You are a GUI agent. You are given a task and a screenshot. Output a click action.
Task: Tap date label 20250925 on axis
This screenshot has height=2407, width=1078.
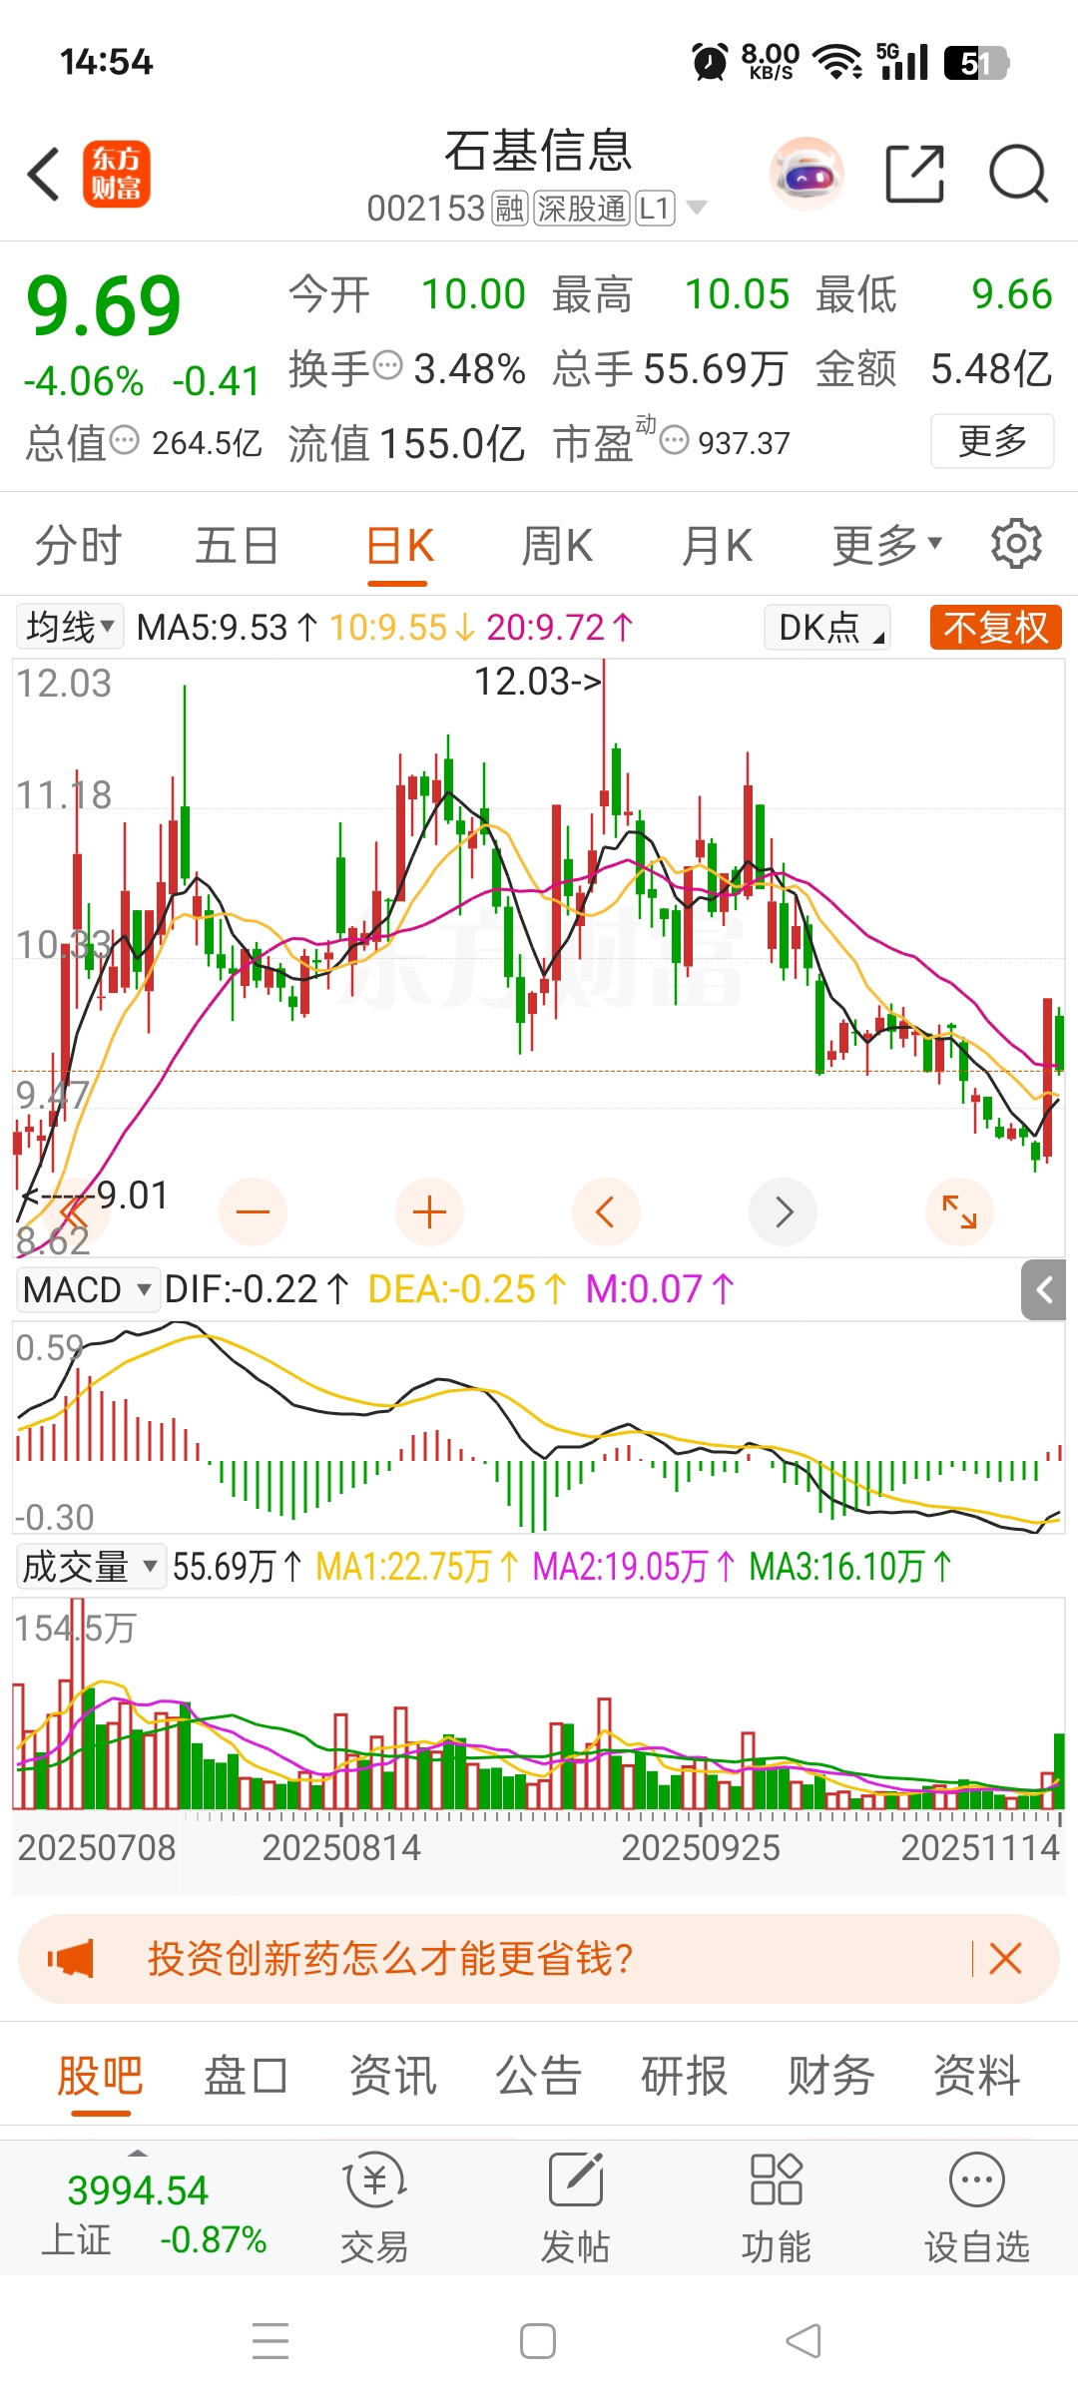700,1847
